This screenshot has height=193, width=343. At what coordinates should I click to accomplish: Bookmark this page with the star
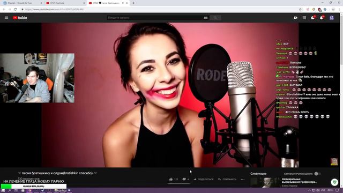[x=300, y=10]
